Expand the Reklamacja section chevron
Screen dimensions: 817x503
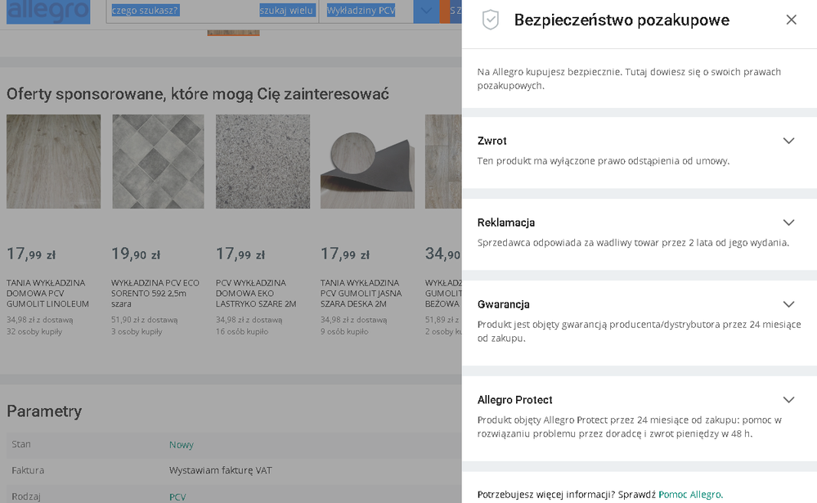coord(788,222)
